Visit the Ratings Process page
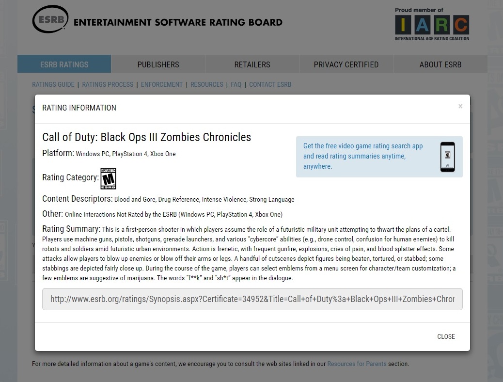Image resolution: width=503 pixels, height=382 pixels. 108,84
